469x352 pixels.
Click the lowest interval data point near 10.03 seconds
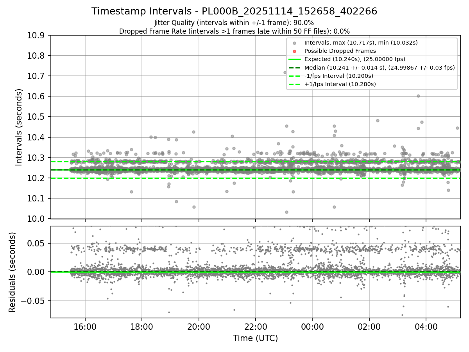click(x=286, y=212)
